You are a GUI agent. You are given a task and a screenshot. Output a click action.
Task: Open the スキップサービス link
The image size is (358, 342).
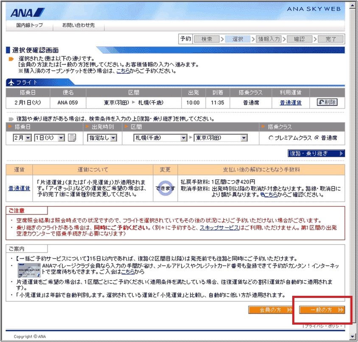click(219, 228)
